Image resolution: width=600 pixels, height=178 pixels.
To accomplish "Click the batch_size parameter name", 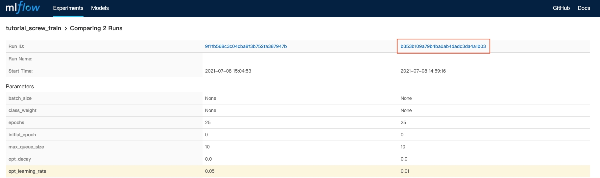I will click(x=20, y=98).
